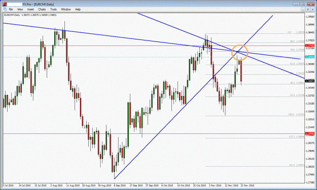Click the 14 Jul 2010 date label

tap(25, 185)
